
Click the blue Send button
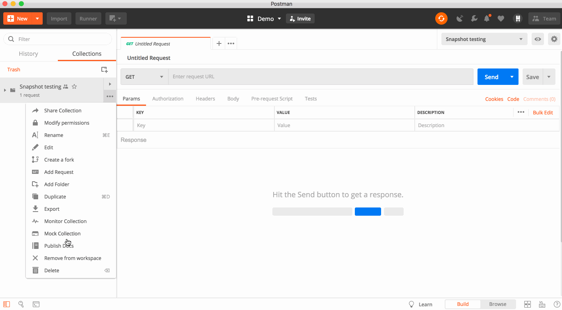(x=491, y=77)
